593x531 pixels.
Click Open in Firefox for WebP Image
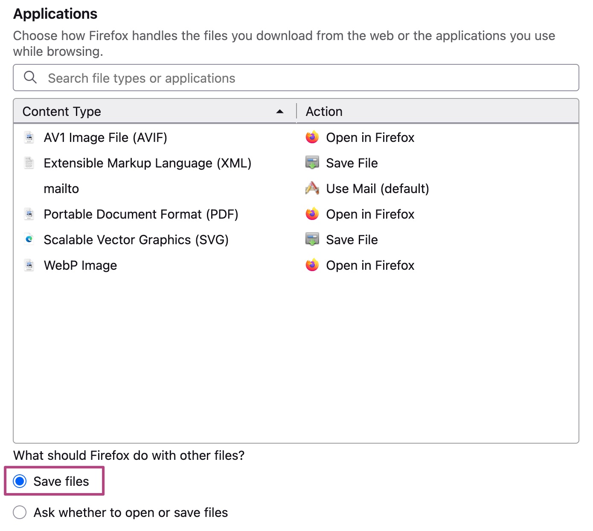tap(370, 265)
